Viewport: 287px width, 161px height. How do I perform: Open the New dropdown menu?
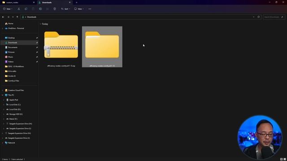click(8, 9)
